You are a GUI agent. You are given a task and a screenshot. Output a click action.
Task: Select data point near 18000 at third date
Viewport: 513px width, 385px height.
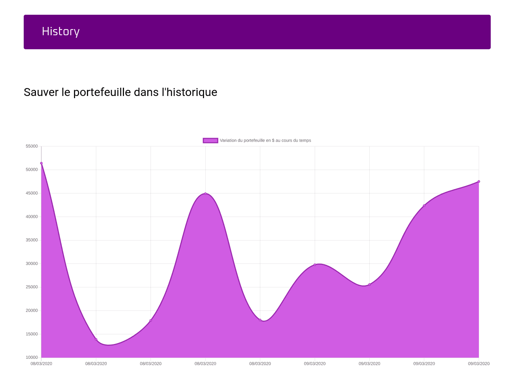point(151,320)
